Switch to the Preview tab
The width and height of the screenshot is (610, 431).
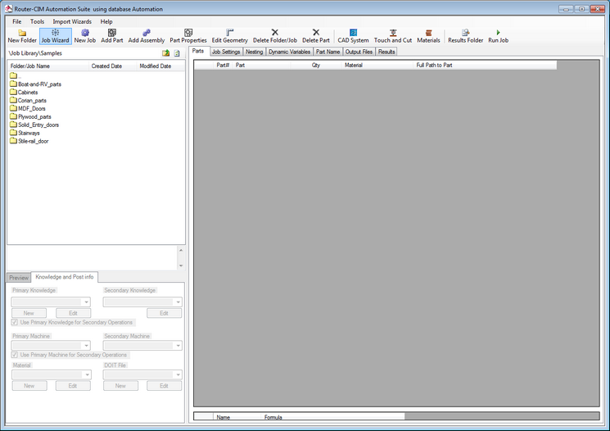19,278
